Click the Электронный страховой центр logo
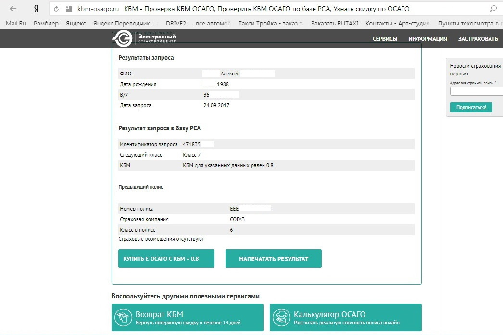 144,38
